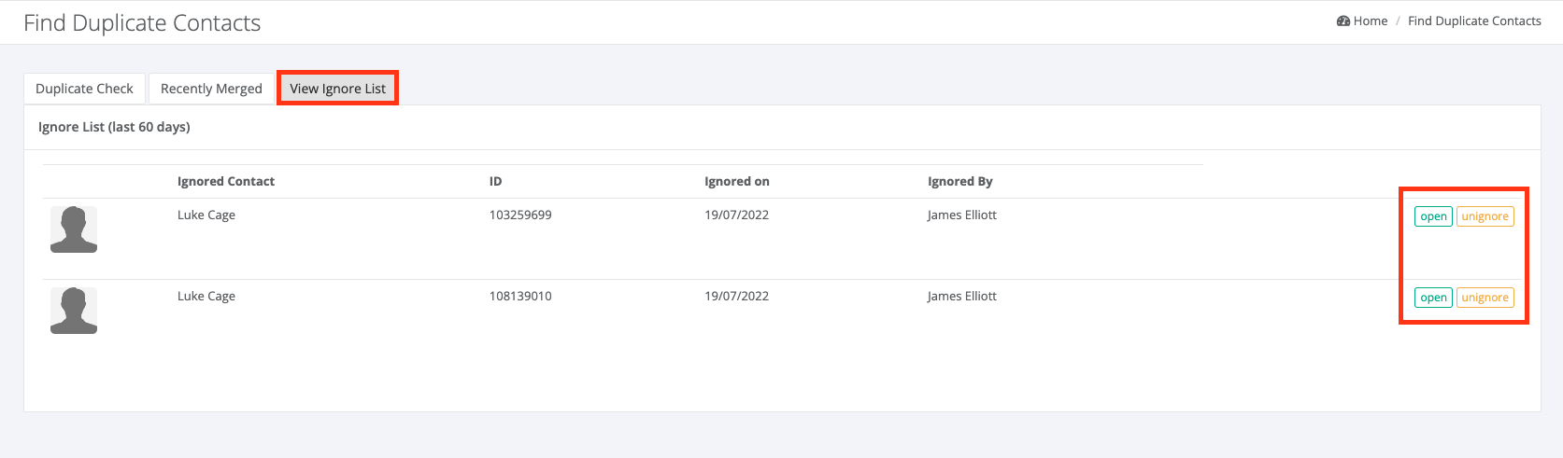The width and height of the screenshot is (1563, 458).
Task: Click the ID column header
Action: (x=495, y=181)
